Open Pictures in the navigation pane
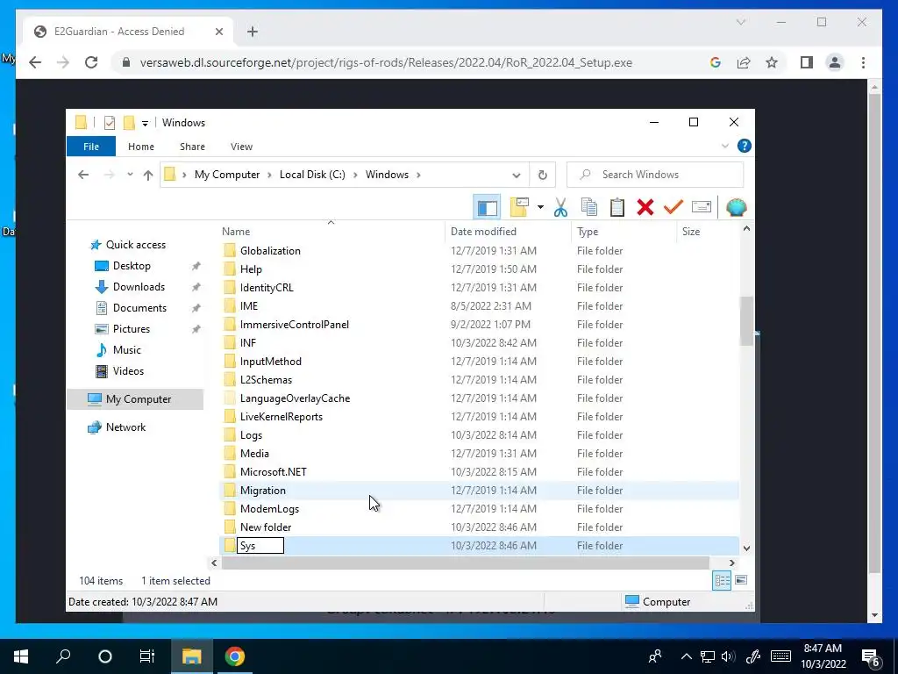The image size is (898, 674). (x=132, y=329)
